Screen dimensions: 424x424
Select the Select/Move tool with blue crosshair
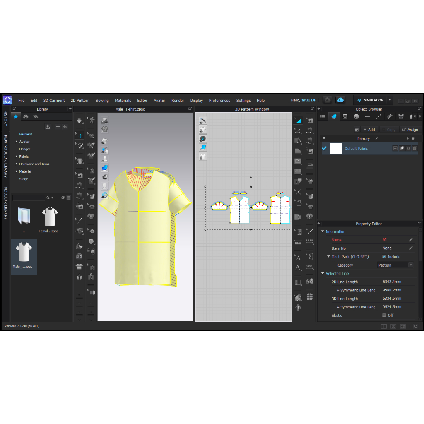pyautogui.click(x=79, y=135)
